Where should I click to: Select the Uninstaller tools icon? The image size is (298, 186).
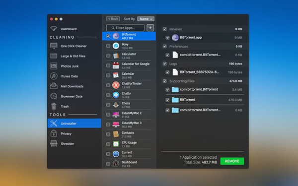[x=54, y=124]
